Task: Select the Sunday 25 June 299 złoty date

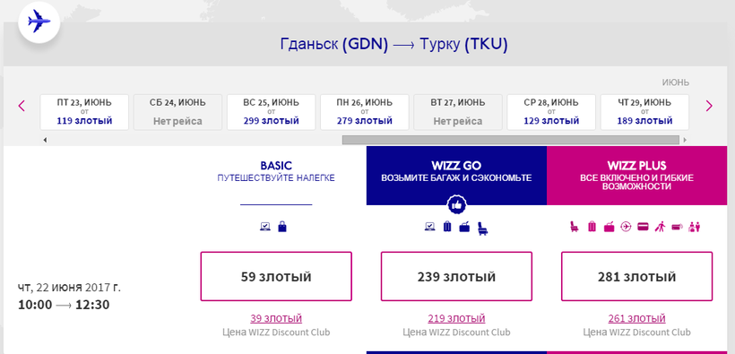Action: 272,112
